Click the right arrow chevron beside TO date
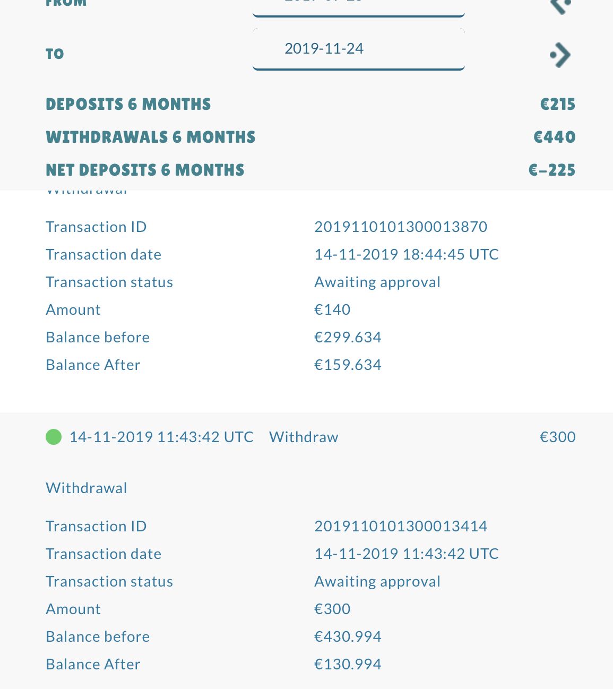613x689 pixels. pyautogui.click(x=560, y=55)
